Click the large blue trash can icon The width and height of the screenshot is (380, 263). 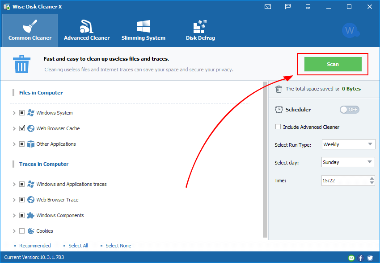(21, 64)
